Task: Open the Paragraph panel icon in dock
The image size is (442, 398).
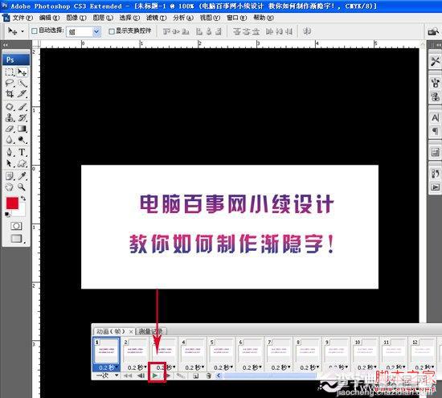Action: click(435, 131)
